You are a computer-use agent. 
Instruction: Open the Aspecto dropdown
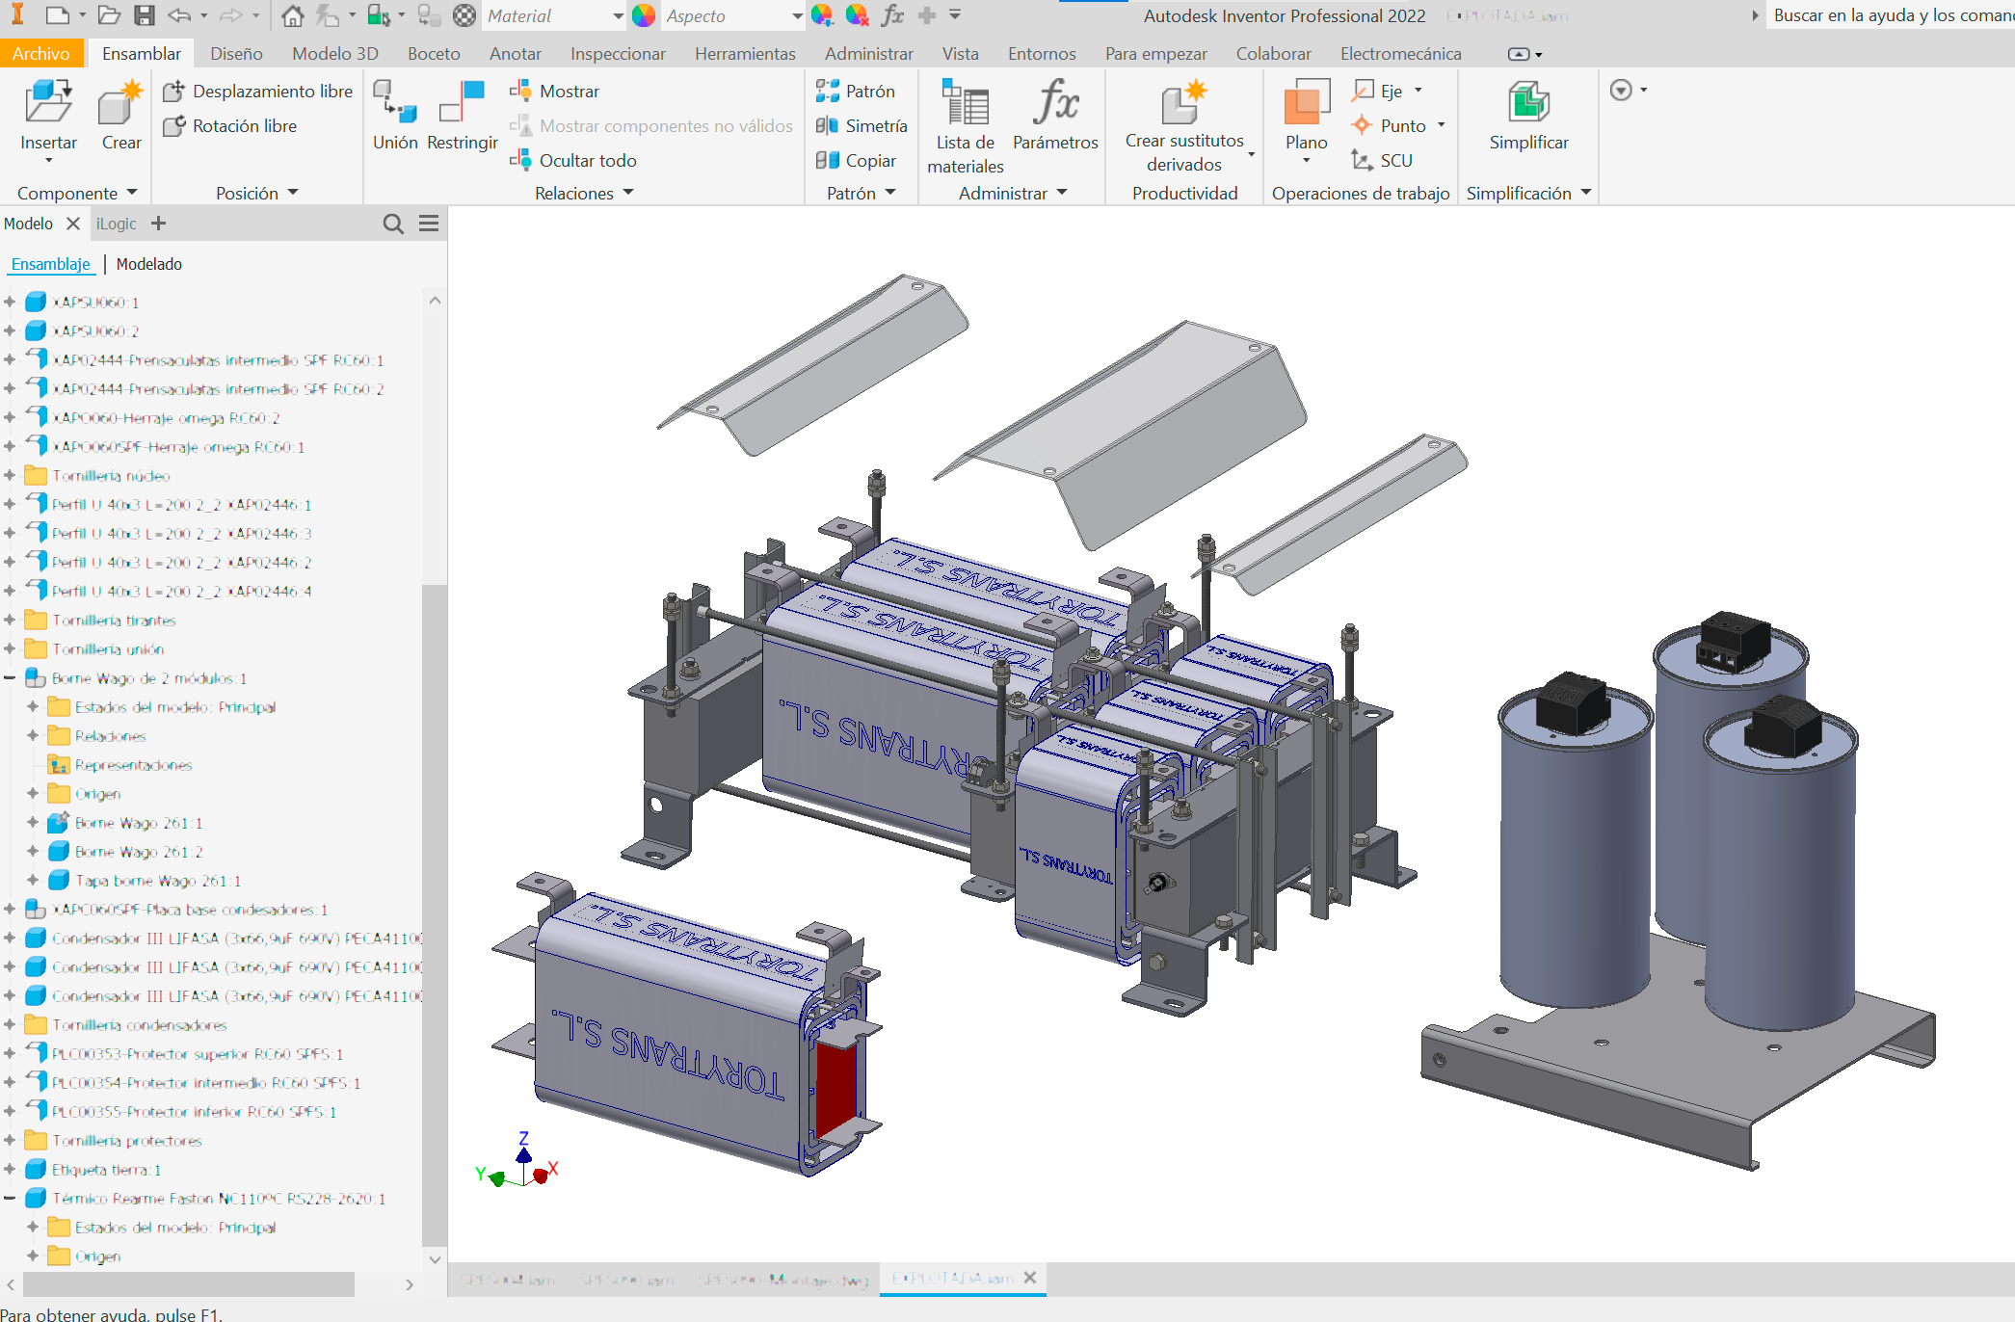point(796,15)
